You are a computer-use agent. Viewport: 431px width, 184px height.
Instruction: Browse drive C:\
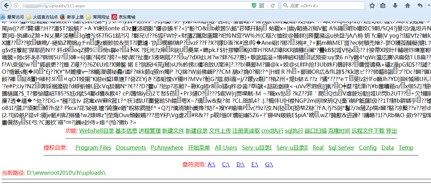[226, 164]
